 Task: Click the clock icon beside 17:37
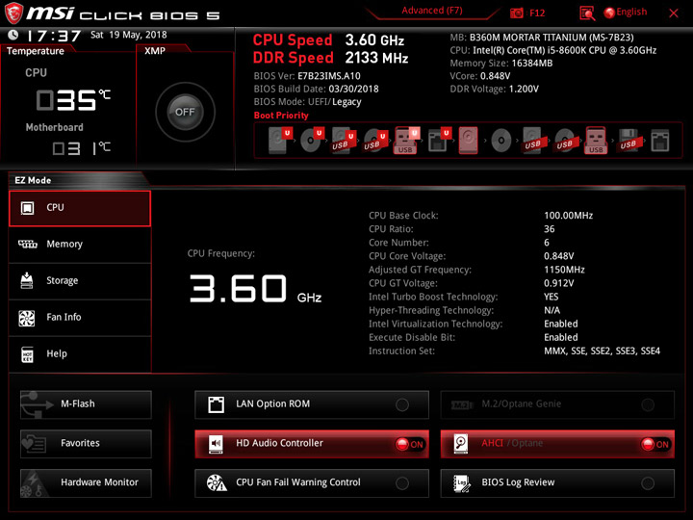tap(13, 35)
